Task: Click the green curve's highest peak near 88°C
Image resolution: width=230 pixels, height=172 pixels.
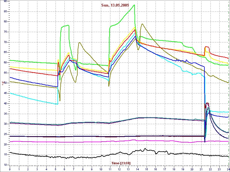Action: coord(134,5)
